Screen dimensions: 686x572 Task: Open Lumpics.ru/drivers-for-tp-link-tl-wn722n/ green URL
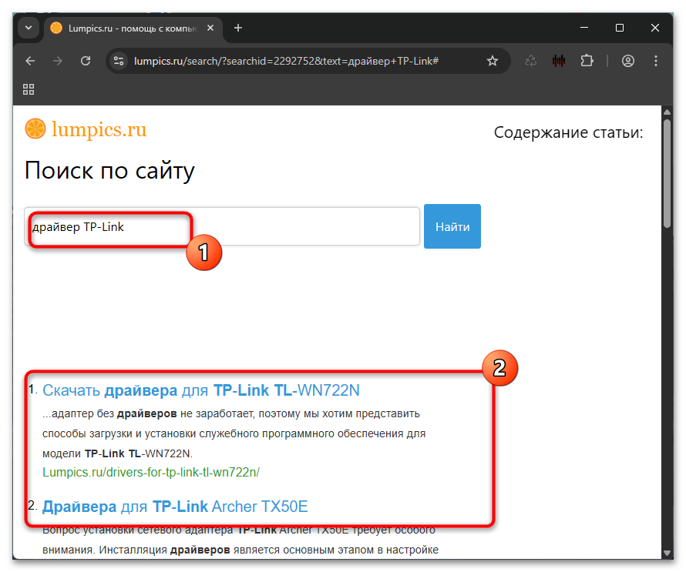tap(151, 473)
